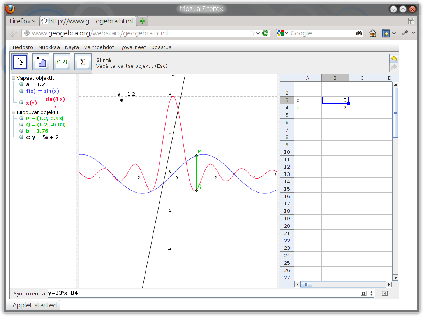Open the search engine Google dropdown
Image resolution: width=423 pixels, height=316 pixels.
286,33
